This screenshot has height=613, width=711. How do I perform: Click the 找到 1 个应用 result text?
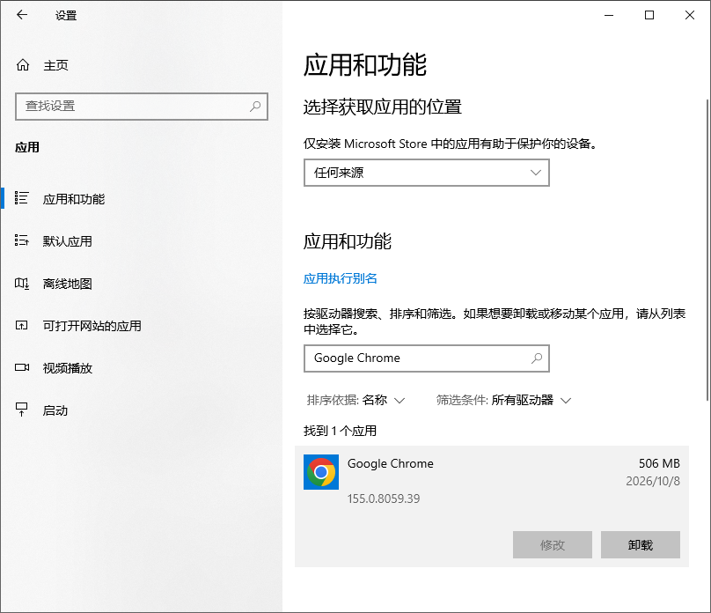click(x=340, y=431)
